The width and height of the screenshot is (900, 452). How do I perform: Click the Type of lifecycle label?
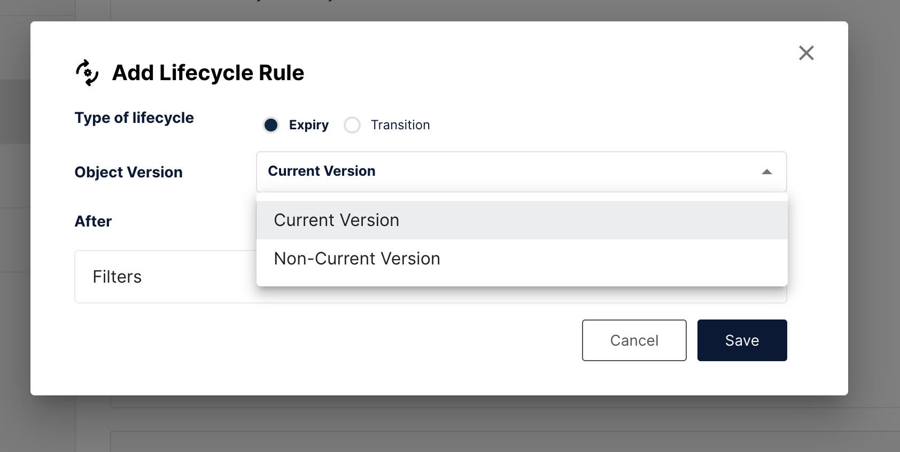pyautogui.click(x=134, y=118)
